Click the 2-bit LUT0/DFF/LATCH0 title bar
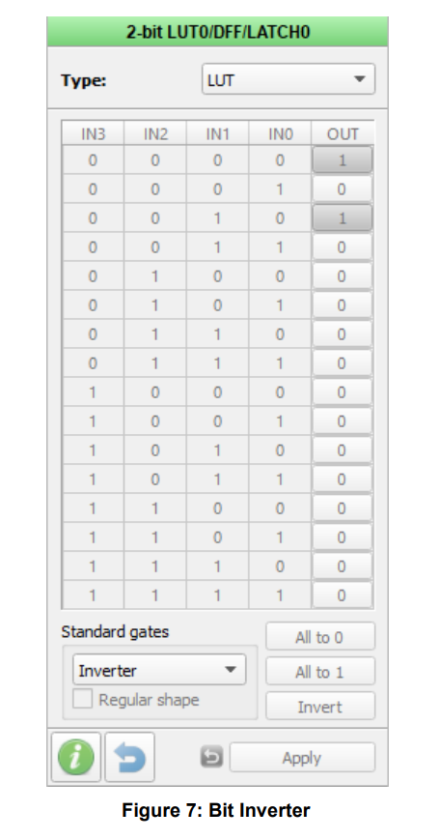This screenshot has width=439, height=840. point(218,32)
